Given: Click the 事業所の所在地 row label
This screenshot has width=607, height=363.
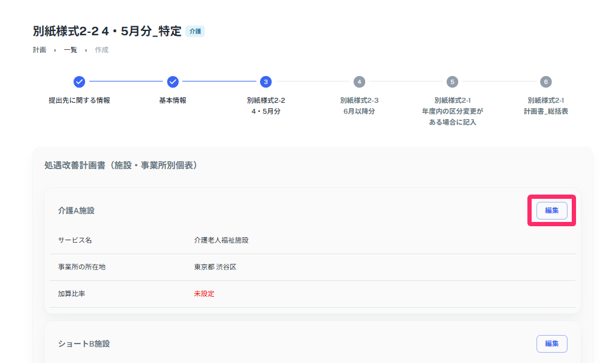Looking at the screenshot, I should tap(81, 267).
